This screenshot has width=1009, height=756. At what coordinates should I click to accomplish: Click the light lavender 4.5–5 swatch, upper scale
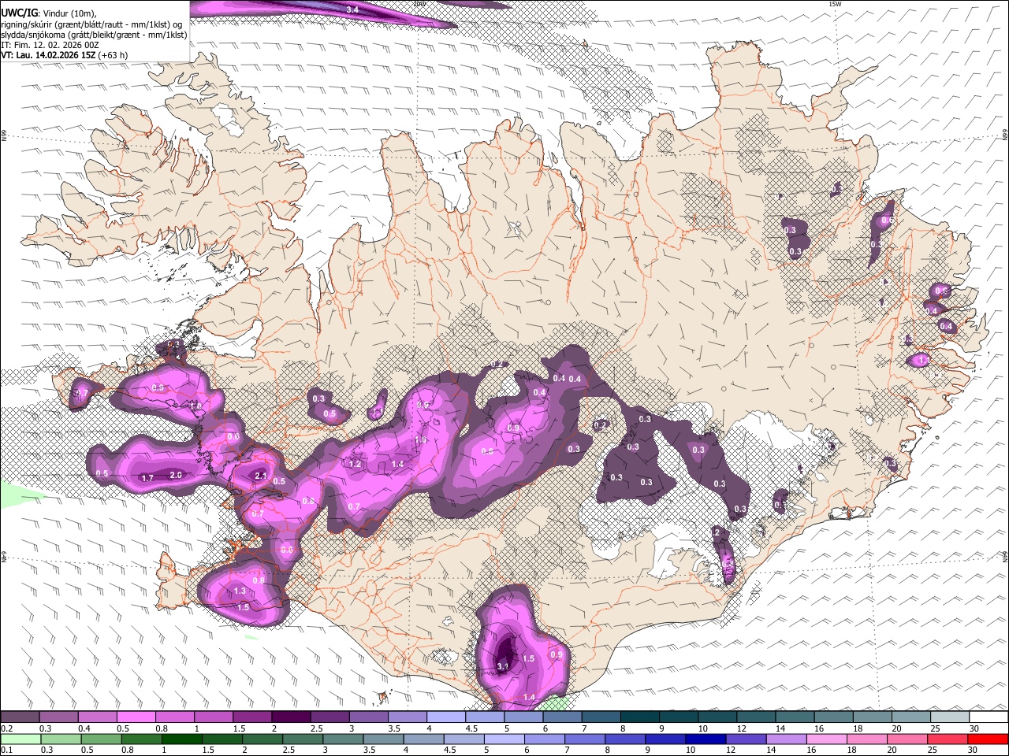485,717
